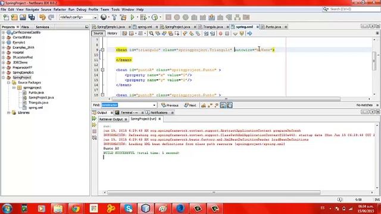Expand the Libraries tree node
Viewport: 381px width, 214px height.
(8, 113)
